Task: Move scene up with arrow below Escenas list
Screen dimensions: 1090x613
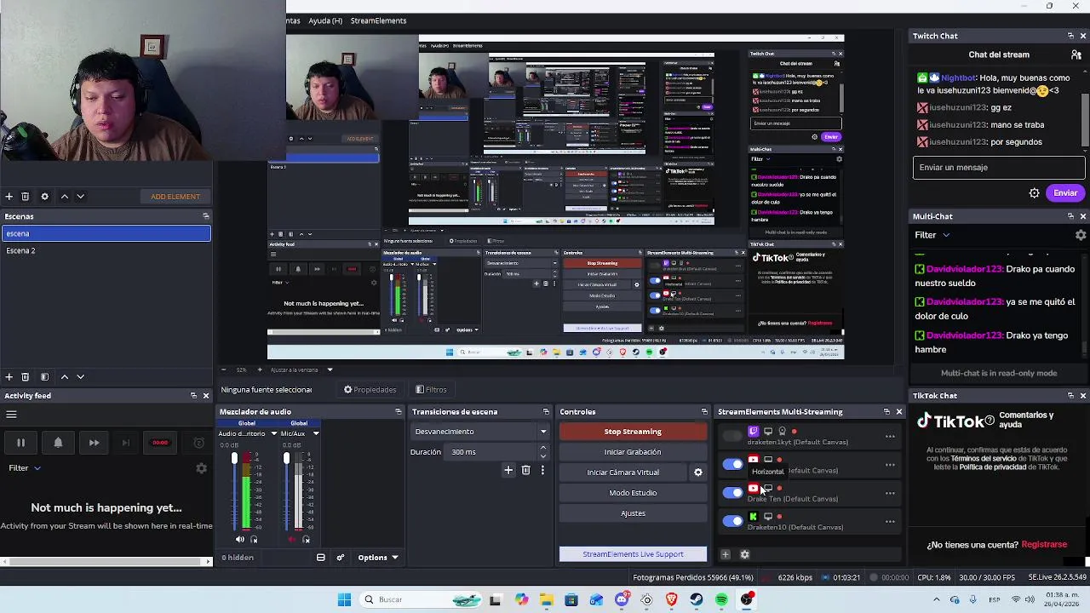Action: (64, 376)
